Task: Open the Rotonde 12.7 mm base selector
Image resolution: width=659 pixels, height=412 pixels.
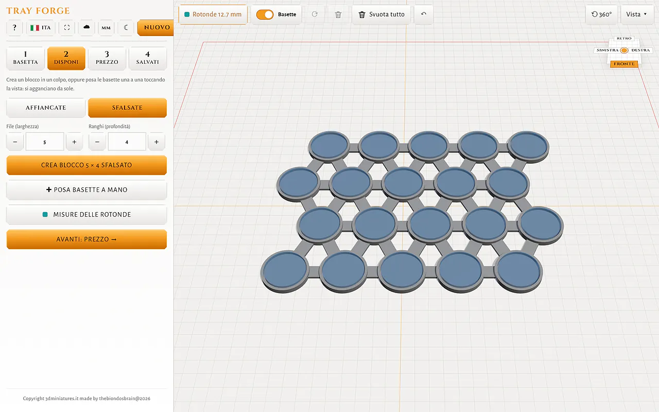Action: tap(213, 14)
